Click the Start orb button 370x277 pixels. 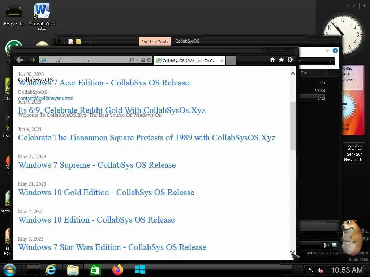9,270
